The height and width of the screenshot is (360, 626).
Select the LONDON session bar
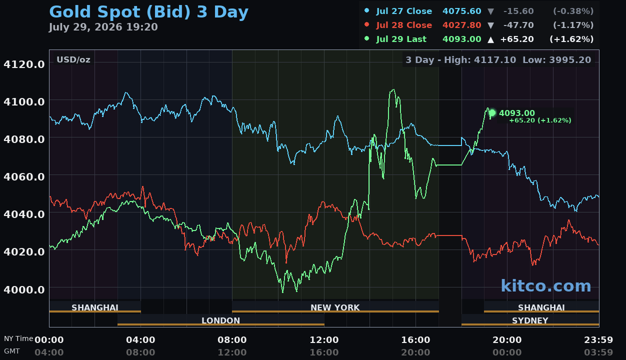click(x=220, y=320)
